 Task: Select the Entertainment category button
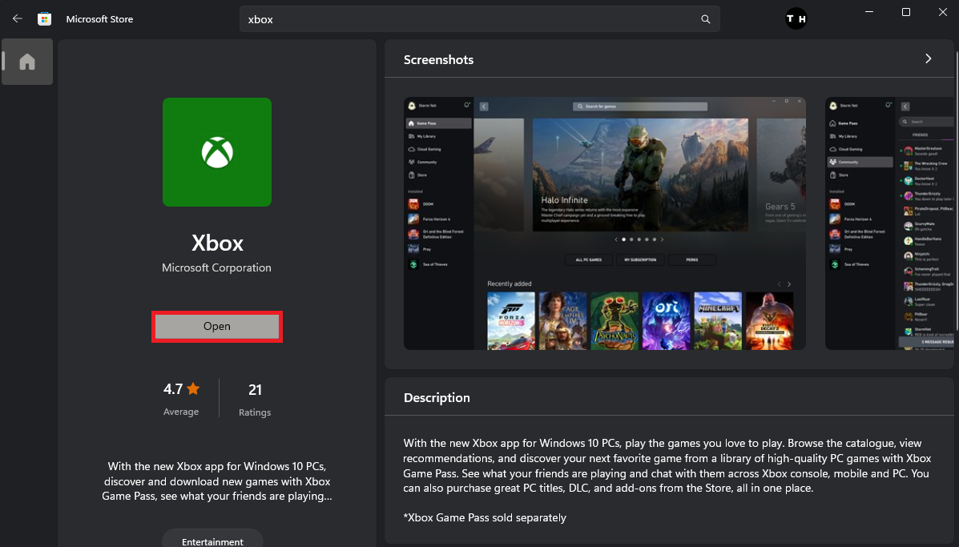212,541
